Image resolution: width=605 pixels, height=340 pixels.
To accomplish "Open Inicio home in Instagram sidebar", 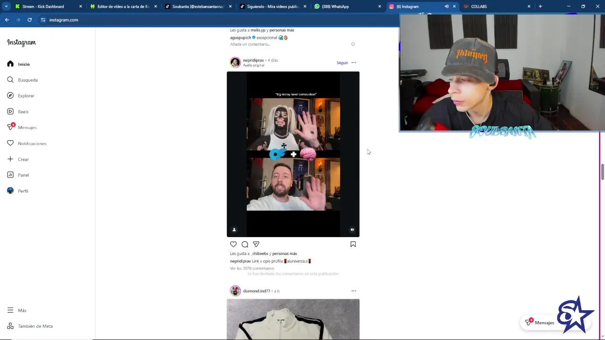I will coord(19,64).
